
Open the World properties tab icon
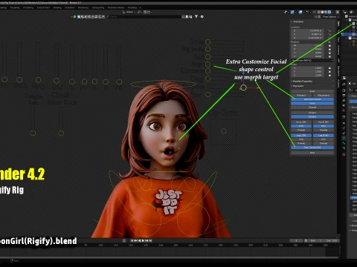pos(344,111)
